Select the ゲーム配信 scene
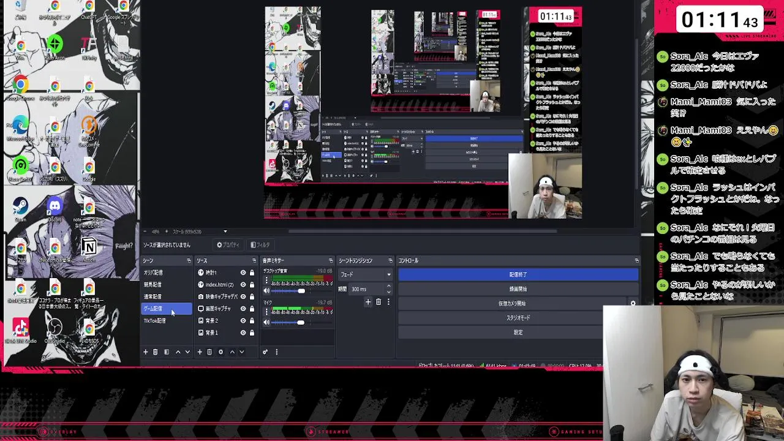This screenshot has height=441, width=784. [x=167, y=309]
